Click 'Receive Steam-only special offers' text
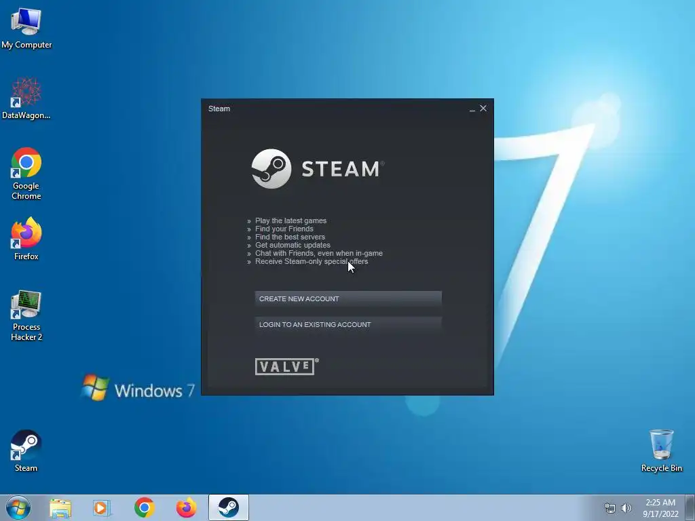The height and width of the screenshot is (521, 695). pos(312,261)
